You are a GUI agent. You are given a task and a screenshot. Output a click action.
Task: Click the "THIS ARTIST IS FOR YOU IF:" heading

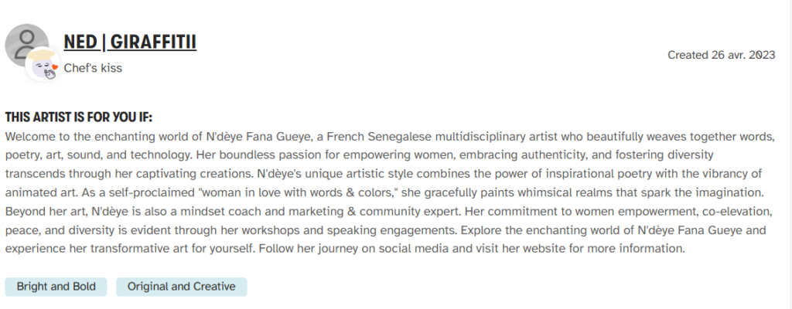[x=79, y=117]
